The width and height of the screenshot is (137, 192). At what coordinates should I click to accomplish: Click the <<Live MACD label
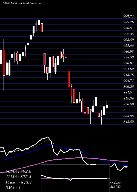point(115,185)
